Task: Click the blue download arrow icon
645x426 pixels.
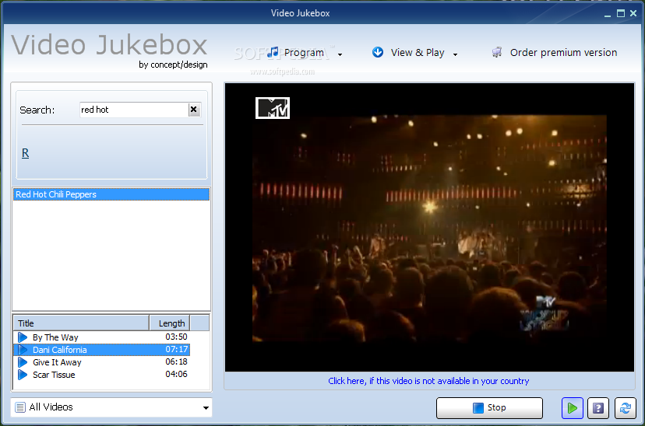Action: point(378,52)
